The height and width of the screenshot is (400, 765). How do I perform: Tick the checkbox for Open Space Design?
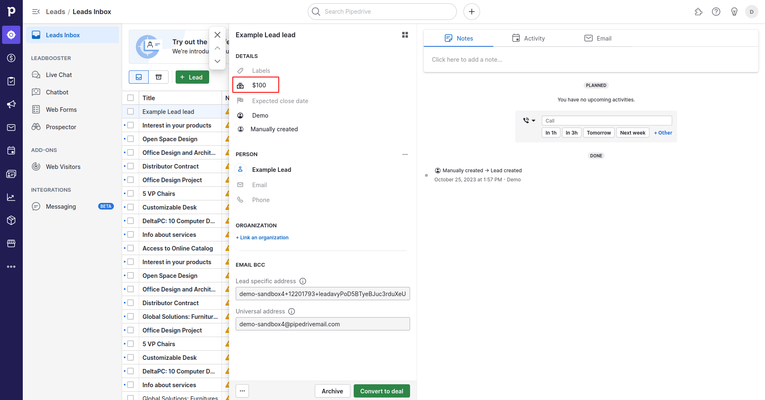click(130, 139)
